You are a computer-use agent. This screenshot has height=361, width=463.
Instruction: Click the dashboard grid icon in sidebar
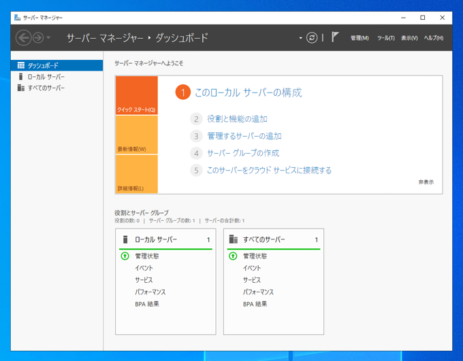(x=21, y=65)
